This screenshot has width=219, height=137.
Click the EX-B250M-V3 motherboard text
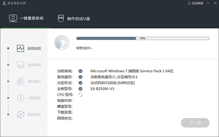point(102,89)
